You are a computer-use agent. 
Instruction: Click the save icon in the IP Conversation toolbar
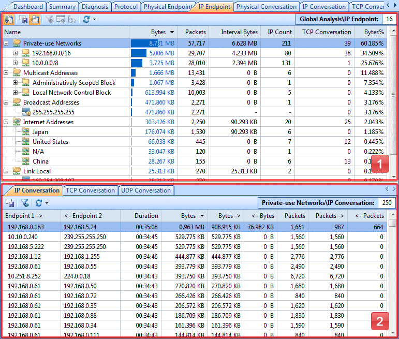tap(10, 203)
